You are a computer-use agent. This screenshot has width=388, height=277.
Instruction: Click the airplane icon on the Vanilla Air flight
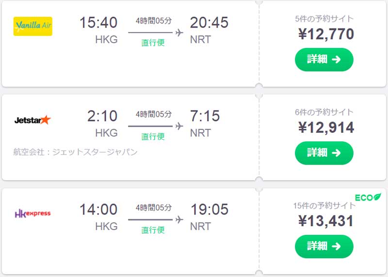pos(179,32)
